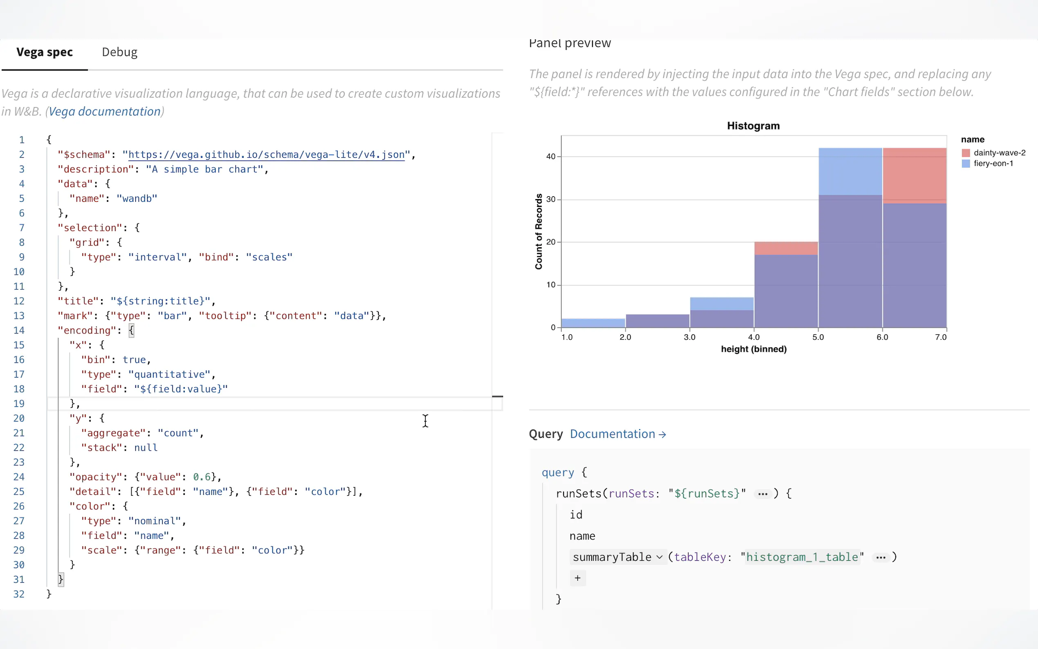
Task: Open ellipsis options after histogram_1_table
Action: pyautogui.click(x=881, y=557)
